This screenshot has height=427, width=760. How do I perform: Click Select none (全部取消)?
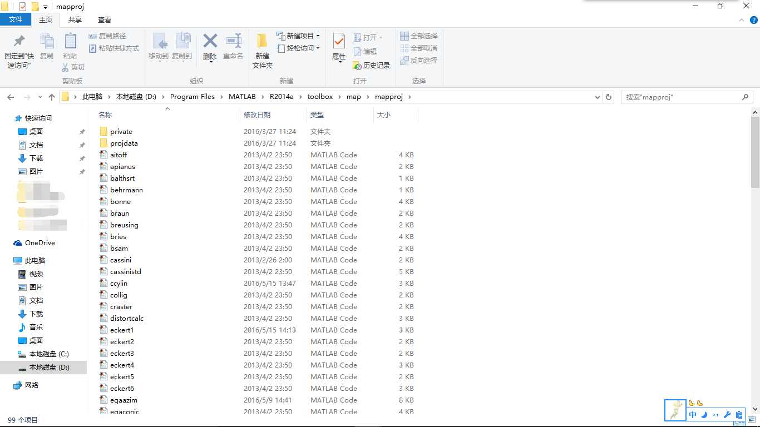418,48
